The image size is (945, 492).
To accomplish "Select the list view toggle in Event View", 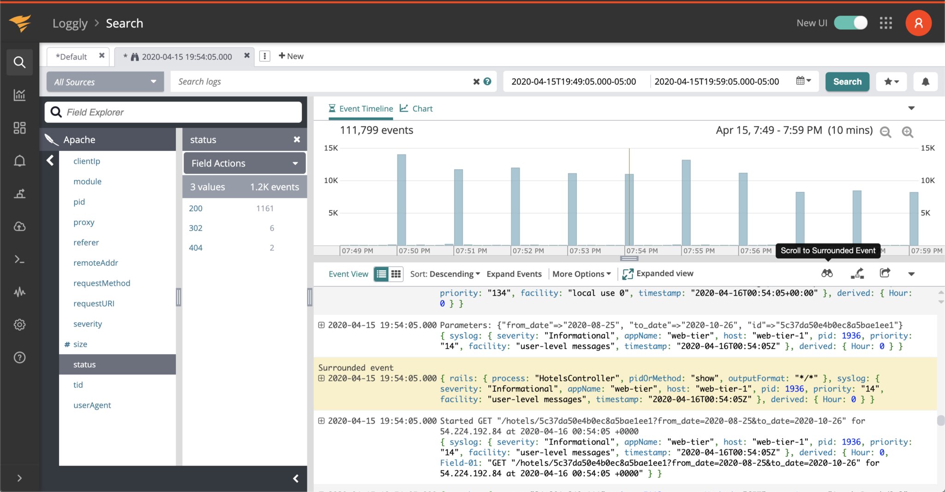I will [381, 273].
